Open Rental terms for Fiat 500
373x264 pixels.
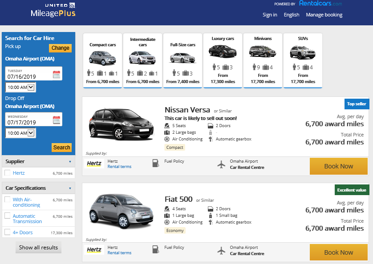click(119, 253)
